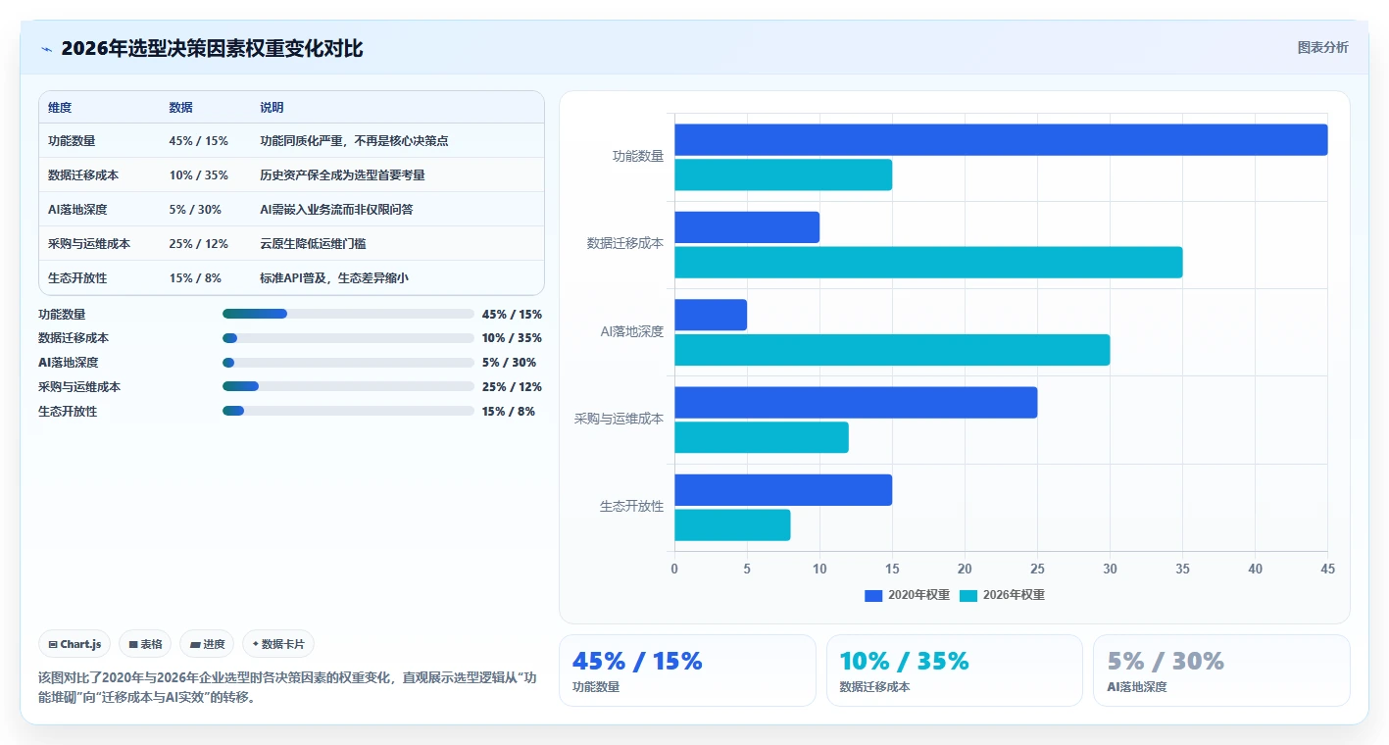Image resolution: width=1389 pixels, height=745 pixels.
Task: Click the 生态开放性 progress bar
Action: 348,411
